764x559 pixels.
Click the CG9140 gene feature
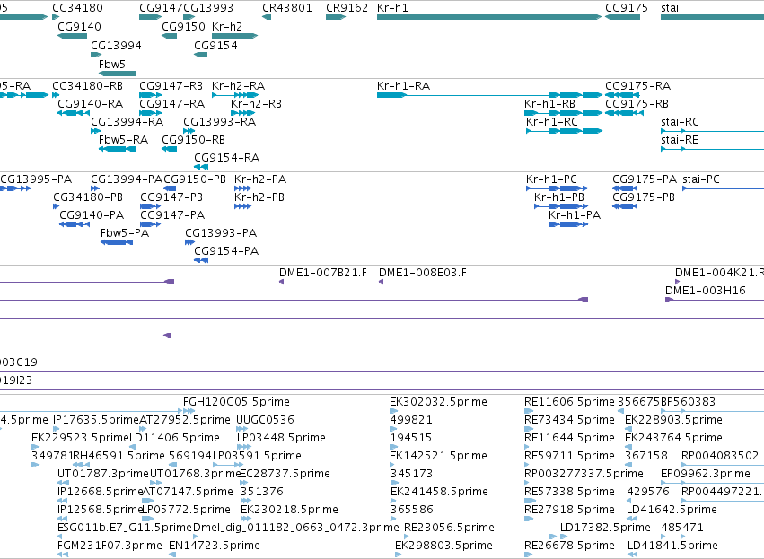tap(72, 36)
